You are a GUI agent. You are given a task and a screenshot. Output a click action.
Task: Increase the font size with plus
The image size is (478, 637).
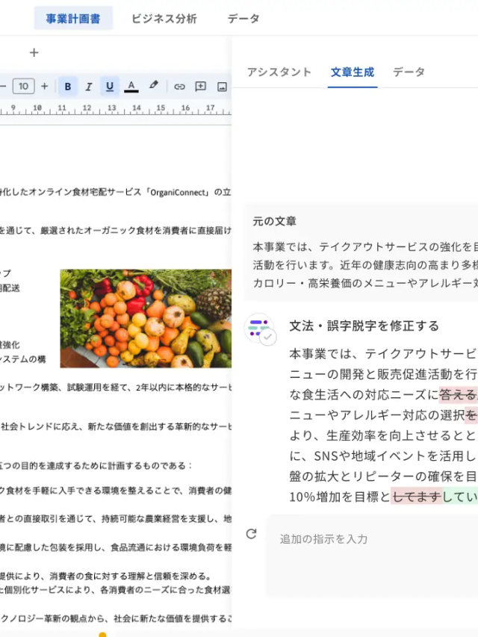pos(44,87)
